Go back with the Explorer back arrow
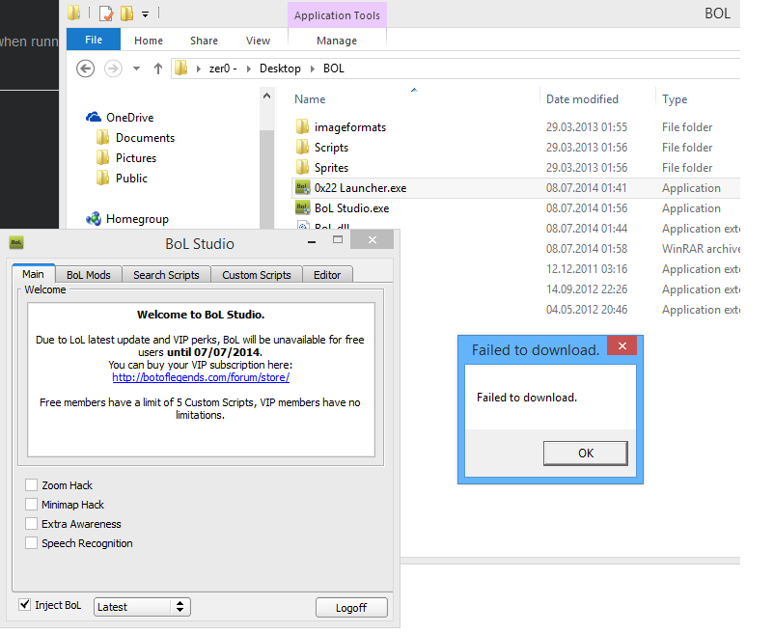Screen dimensions: 774x633 click(x=85, y=69)
